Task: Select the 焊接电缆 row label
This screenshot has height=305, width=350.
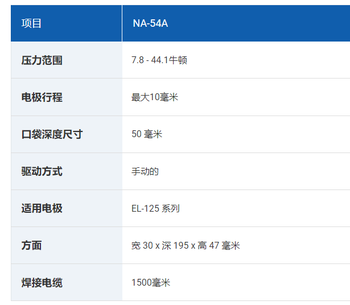Action: tap(42, 282)
